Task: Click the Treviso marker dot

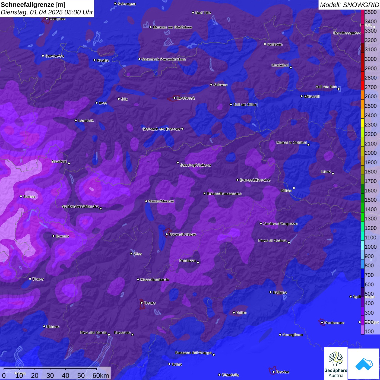Action: point(274,372)
